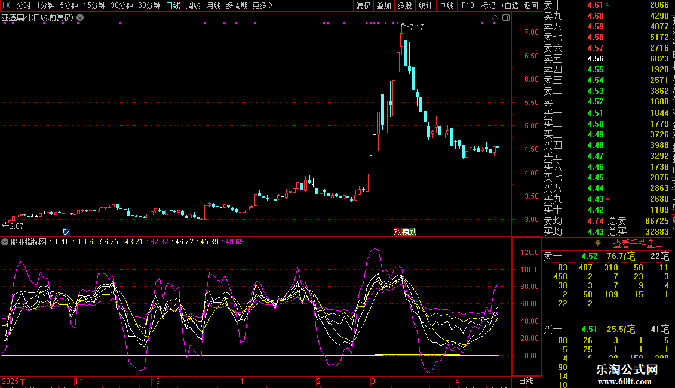Click the 跌 tag below the chart
The image size is (675, 388).
(413, 232)
